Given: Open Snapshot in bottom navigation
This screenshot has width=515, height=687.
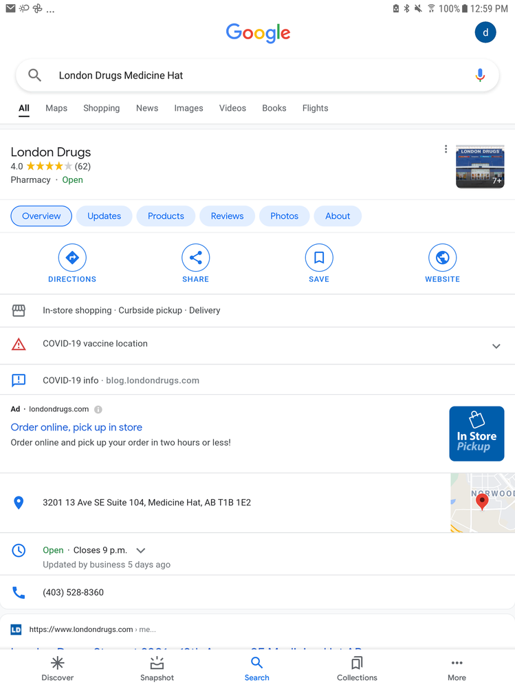Looking at the screenshot, I should click(x=157, y=668).
